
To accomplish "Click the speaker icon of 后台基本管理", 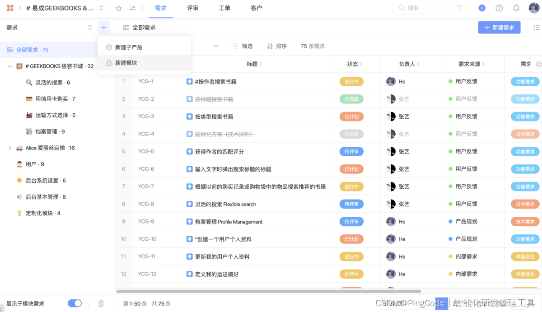I will (19, 197).
